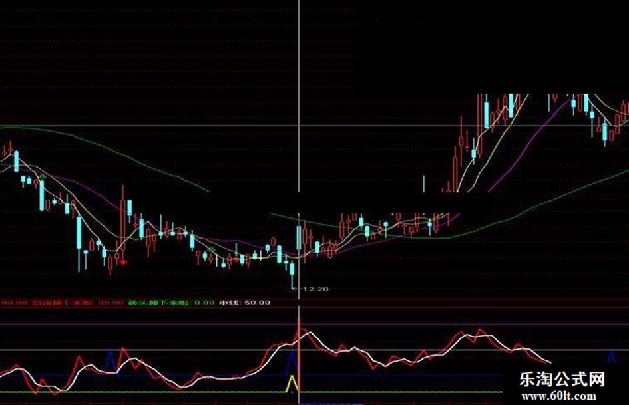Image resolution: width=629 pixels, height=405 pixels.
Task: Click the yellow spike signal in the indicator panel
Action: [292, 383]
